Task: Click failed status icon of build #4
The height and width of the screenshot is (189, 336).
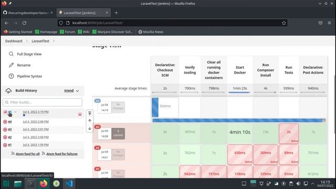Action: pyautogui.click(x=5, y=122)
